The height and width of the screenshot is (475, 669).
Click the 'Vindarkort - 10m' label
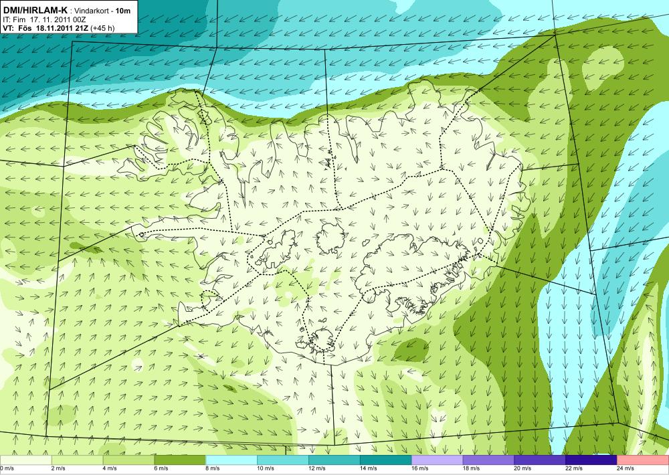click(x=102, y=11)
